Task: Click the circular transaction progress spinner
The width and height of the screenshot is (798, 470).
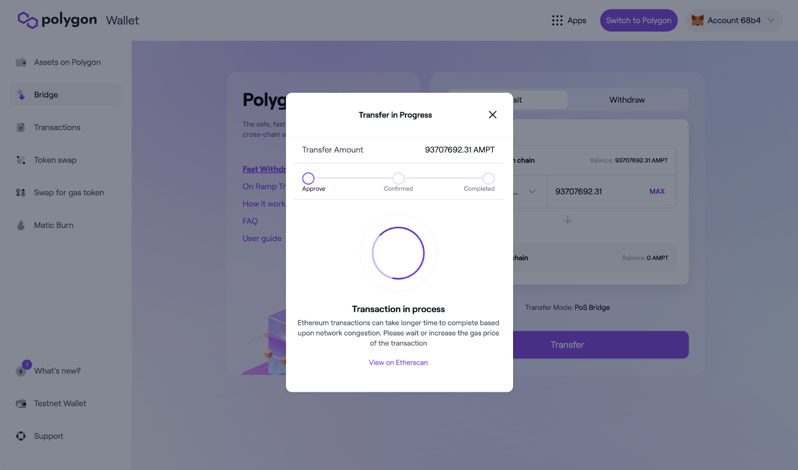Action: pos(399,253)
